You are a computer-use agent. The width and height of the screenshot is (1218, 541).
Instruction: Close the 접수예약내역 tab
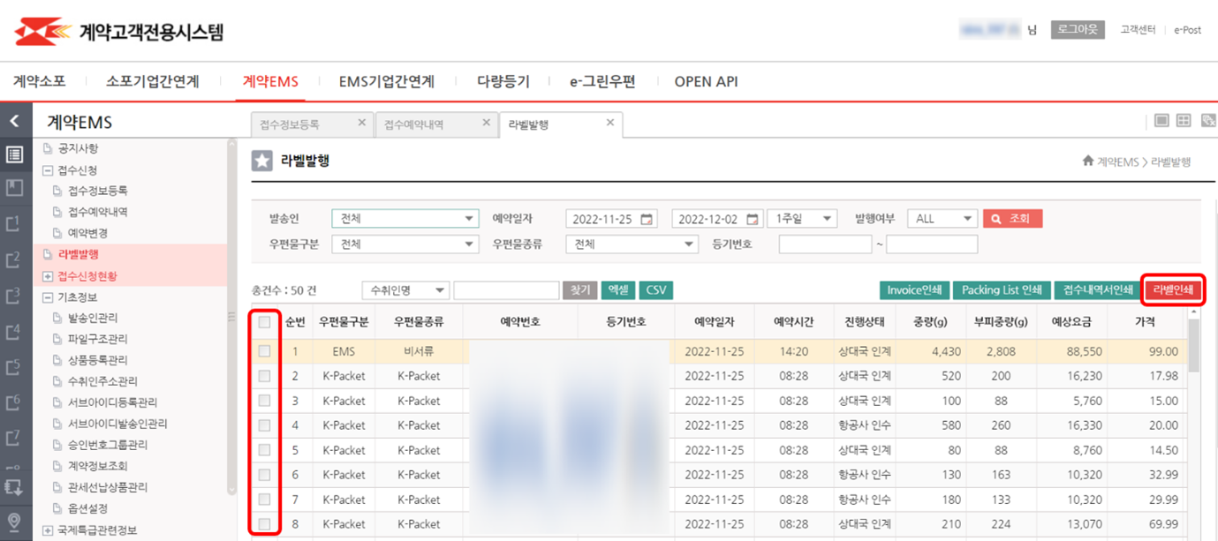486,123
